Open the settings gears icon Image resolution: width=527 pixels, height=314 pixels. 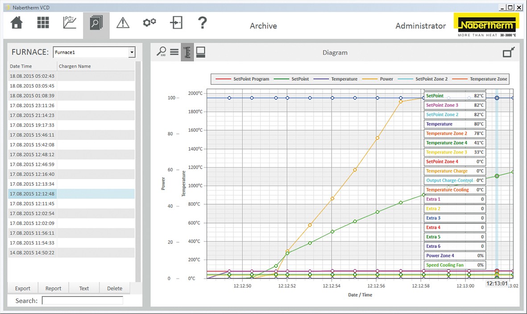(149, 22)
